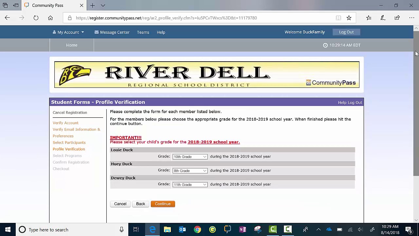Go to the Home tab

point(72,45)
